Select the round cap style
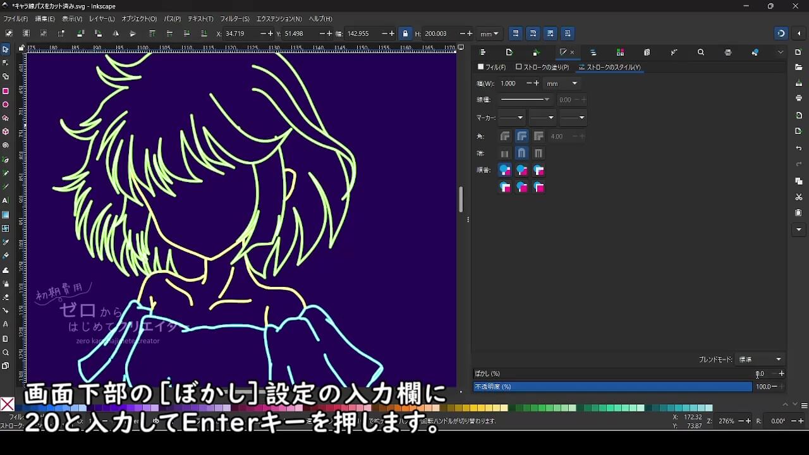This screenshot has height=455, width=809. (521, 154)
